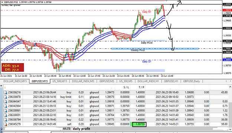Viewport: 232px width, 133px height.
Task: Click the 'buy limit' order type cell
Action: [66, 97]
